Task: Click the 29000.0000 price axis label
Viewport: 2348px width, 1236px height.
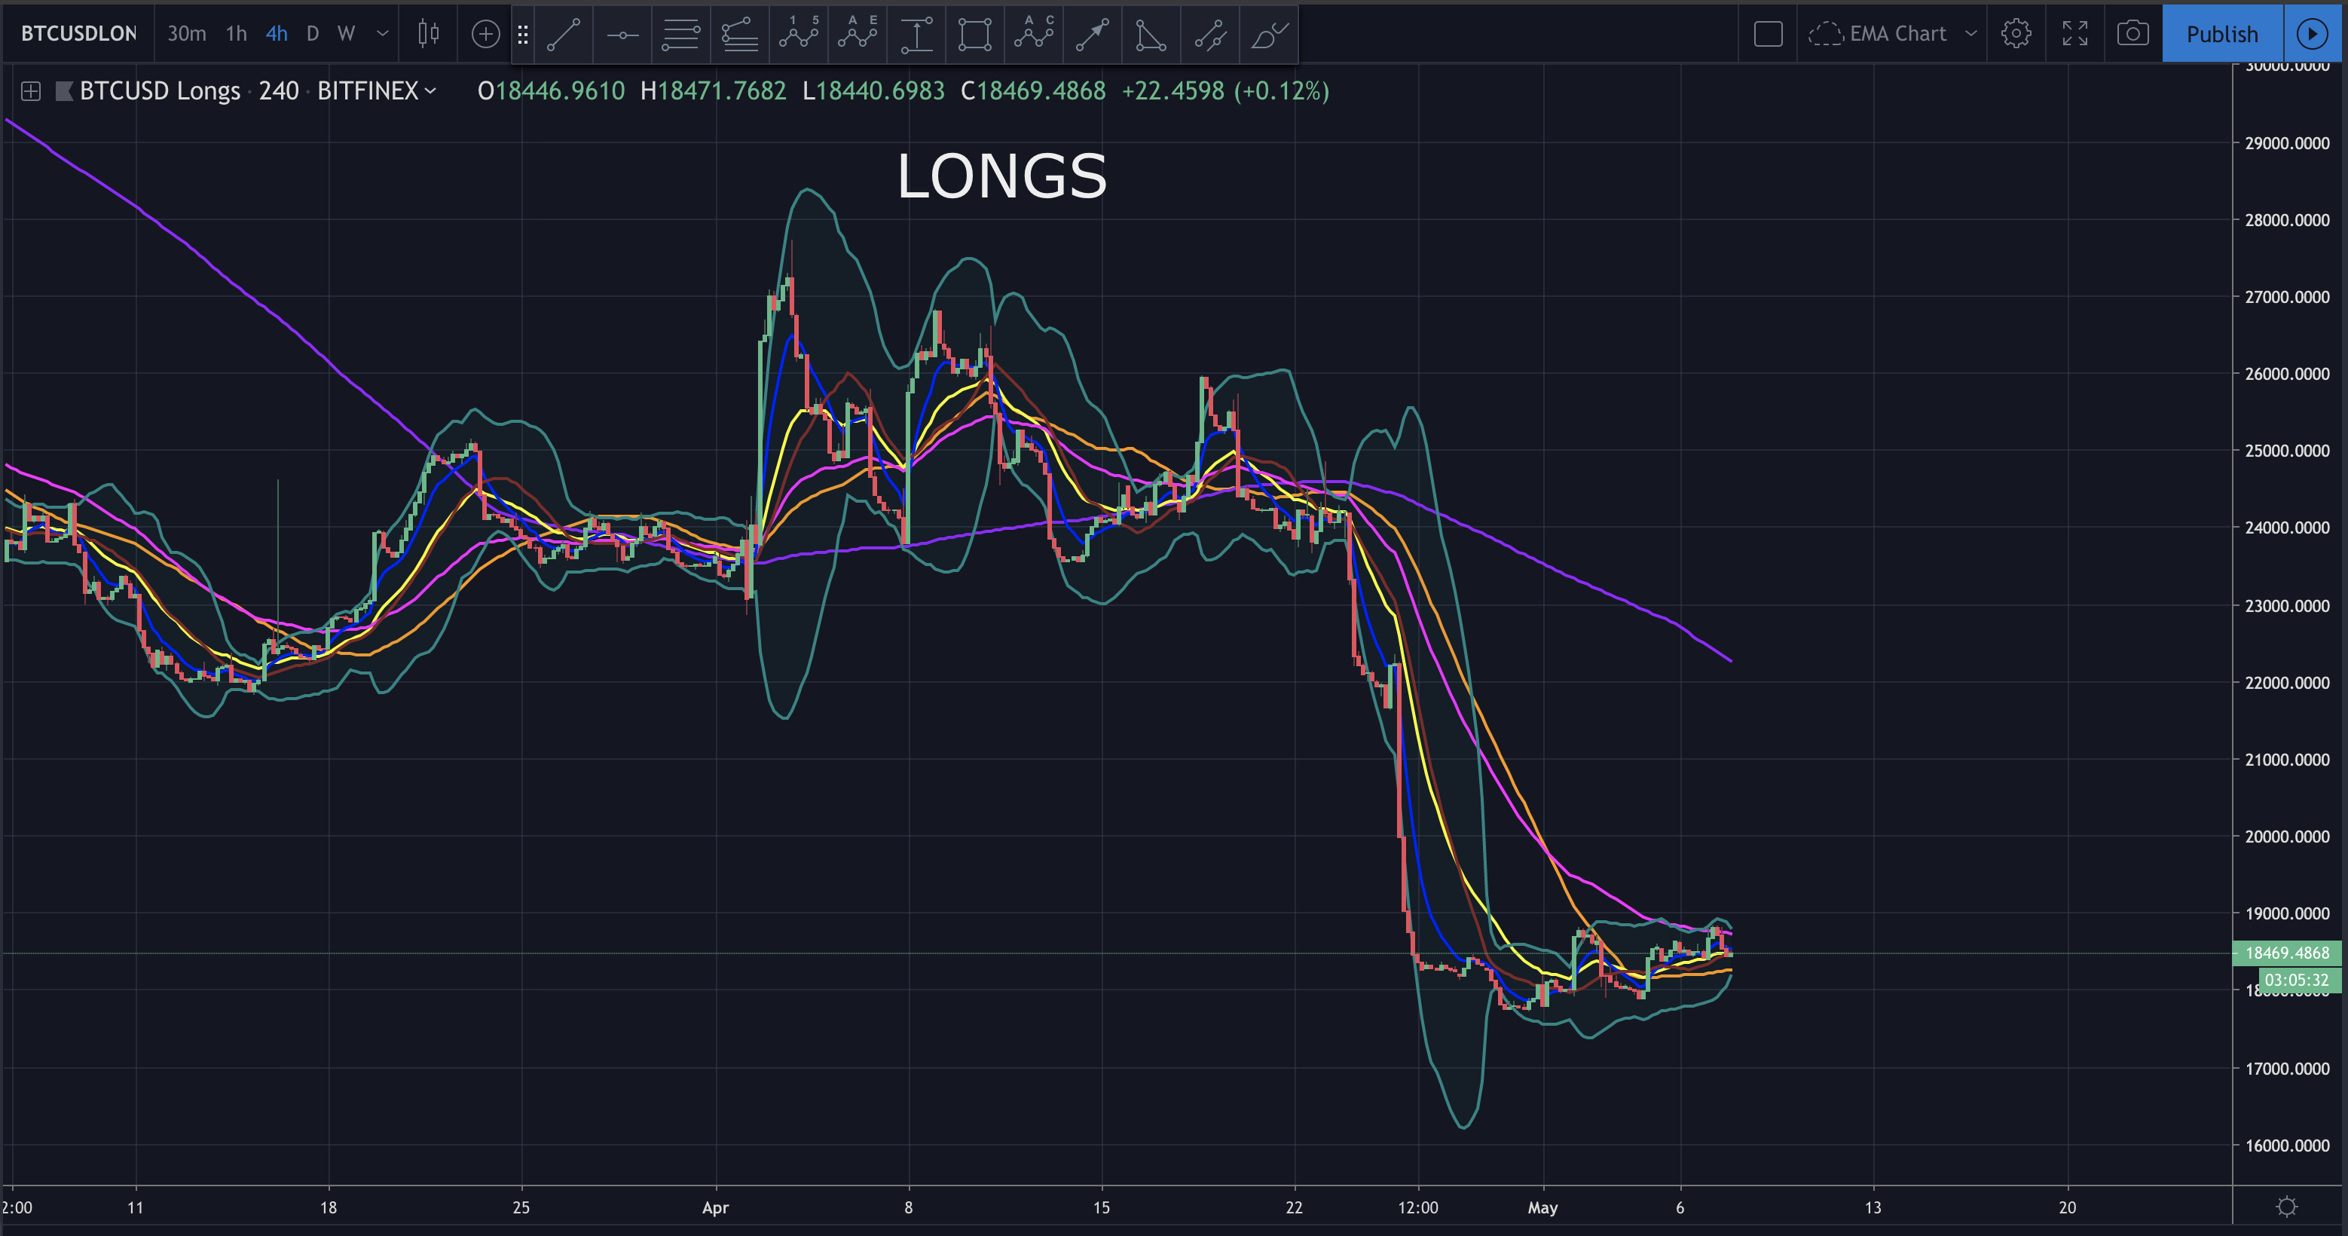Action: (2287, 142)
